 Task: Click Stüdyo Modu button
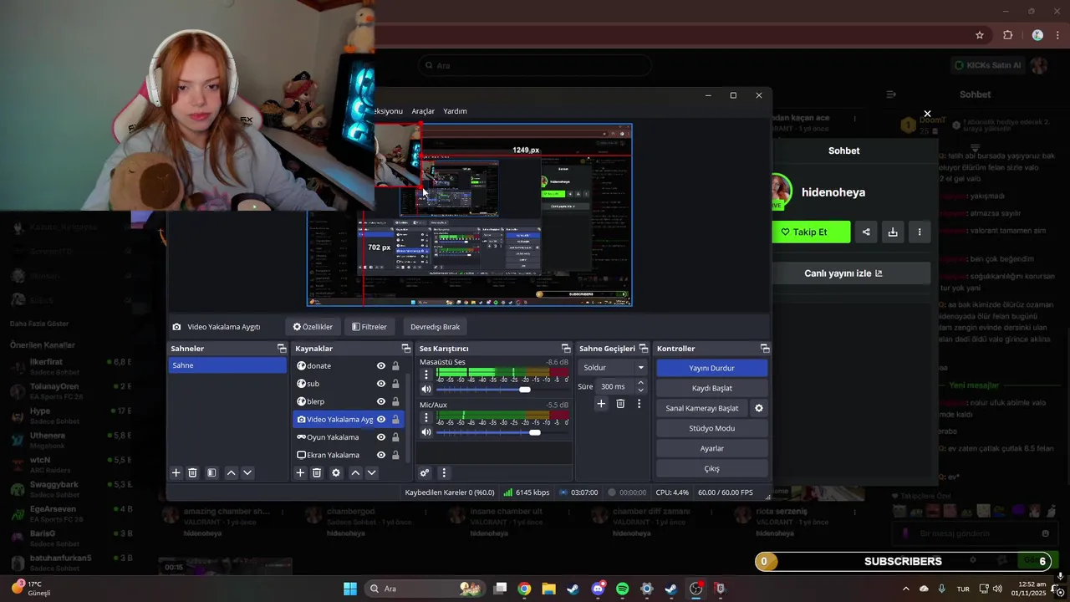[x=711, y=428]
